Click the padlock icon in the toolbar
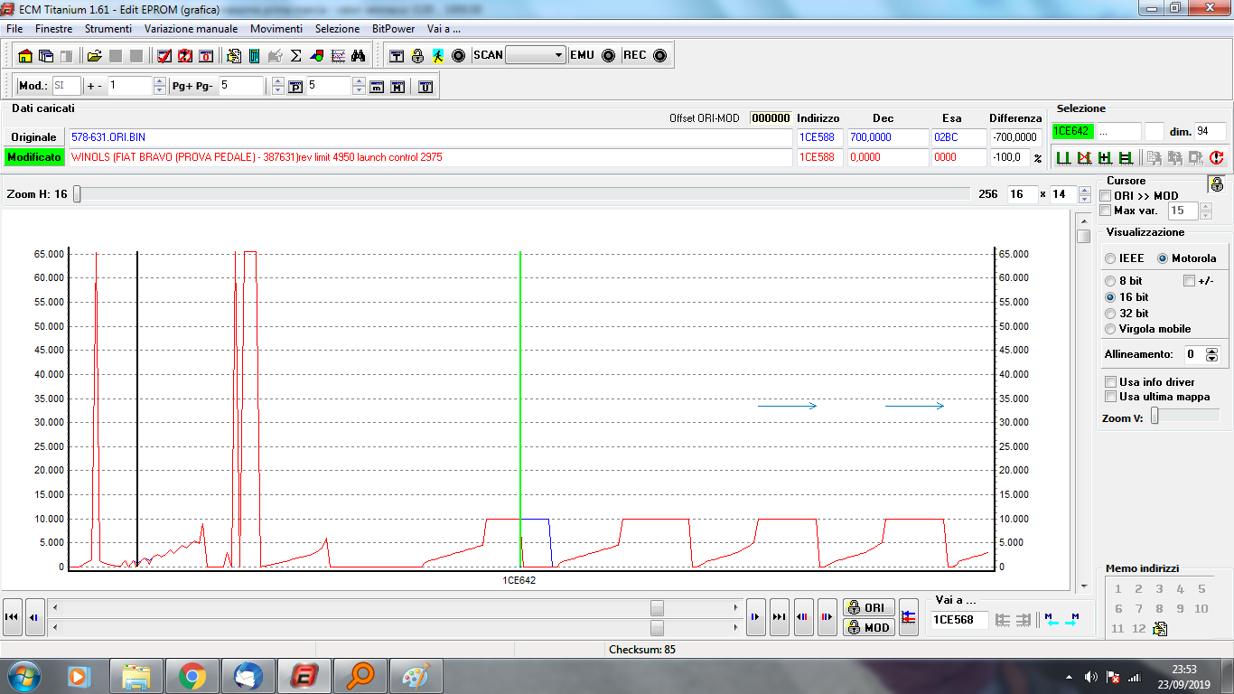 pyautogui.click(x=417, y=56)
